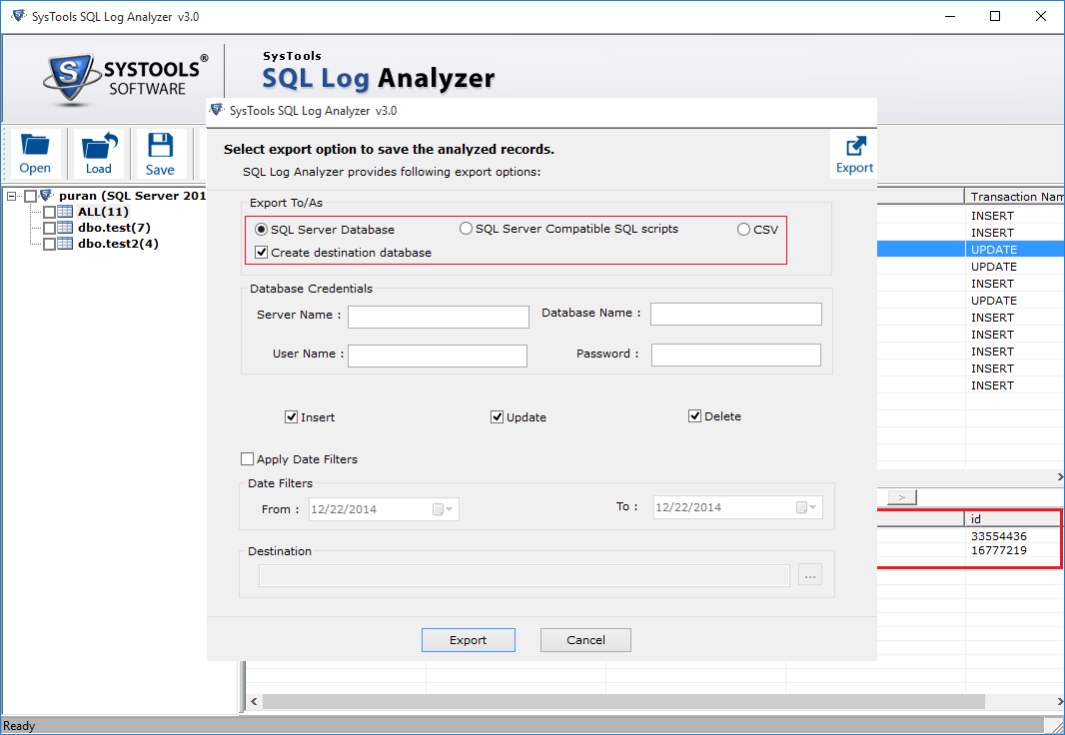
Task: Click the Database Name input field
Action: point(736,315)
